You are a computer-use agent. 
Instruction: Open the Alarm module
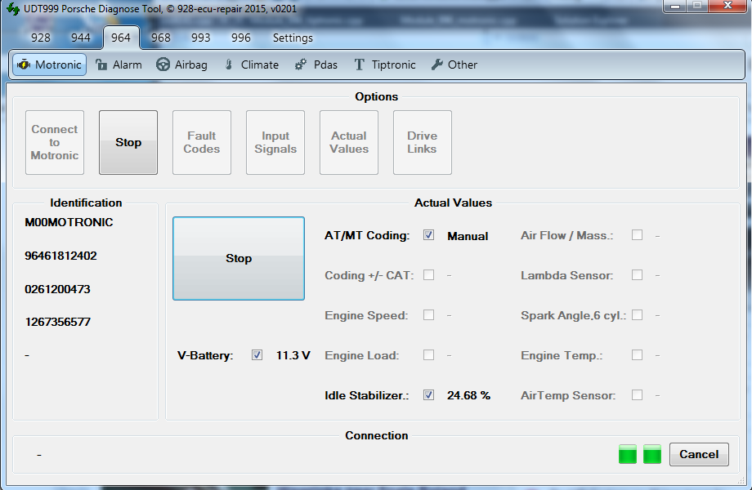pos(119,65)
